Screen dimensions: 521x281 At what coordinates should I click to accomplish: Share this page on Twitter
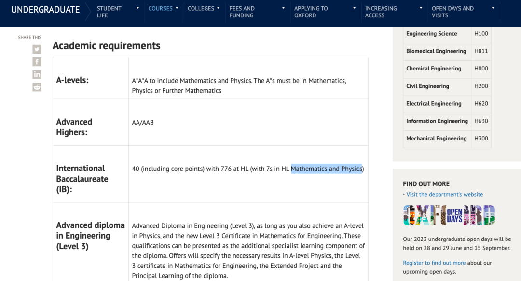37,49
